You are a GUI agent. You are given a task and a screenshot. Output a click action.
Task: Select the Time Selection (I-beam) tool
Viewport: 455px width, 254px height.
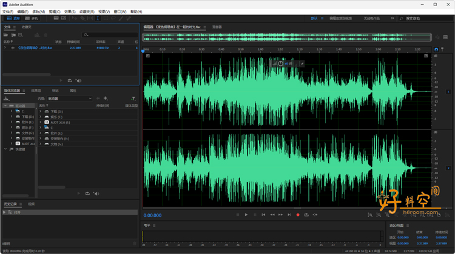point(98,18)
